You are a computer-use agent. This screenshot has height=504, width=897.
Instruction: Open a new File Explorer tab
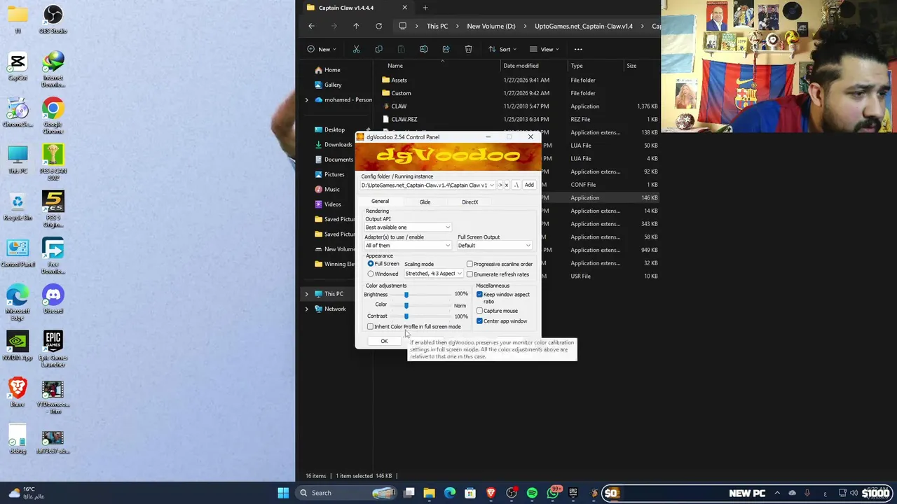click(x=425, y=8)
